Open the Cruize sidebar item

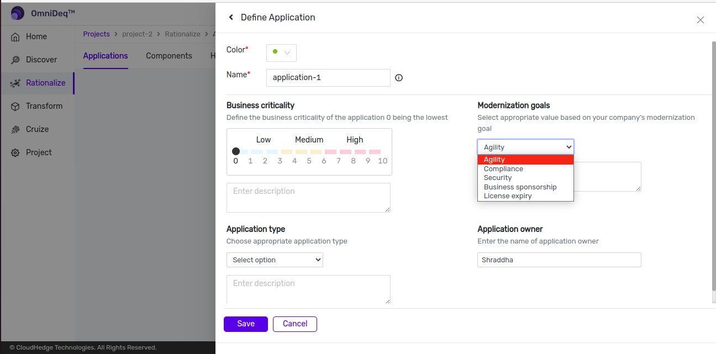[37, 129]
